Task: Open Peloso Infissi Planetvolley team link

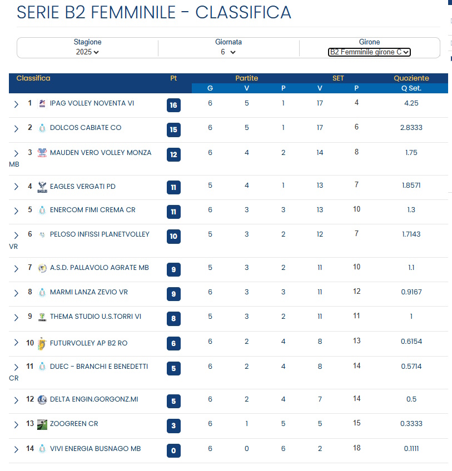Action: [x=100, y=234]
